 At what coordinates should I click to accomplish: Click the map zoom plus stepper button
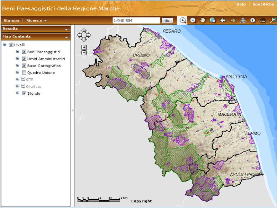point(84,47)
